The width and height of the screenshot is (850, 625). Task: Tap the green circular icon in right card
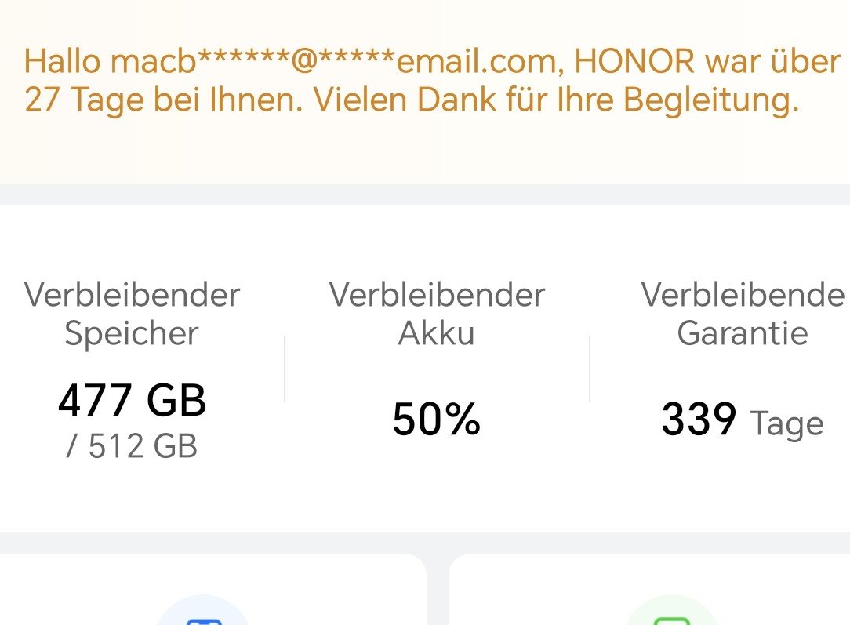point(670,613)
